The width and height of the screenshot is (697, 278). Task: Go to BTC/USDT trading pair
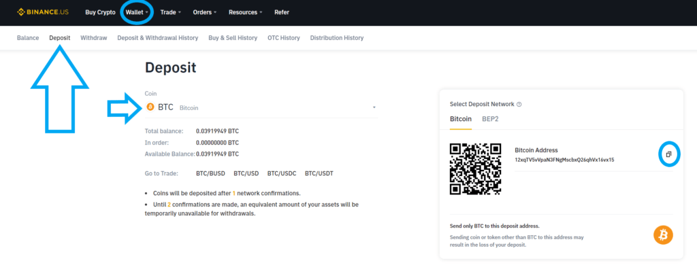319,173
